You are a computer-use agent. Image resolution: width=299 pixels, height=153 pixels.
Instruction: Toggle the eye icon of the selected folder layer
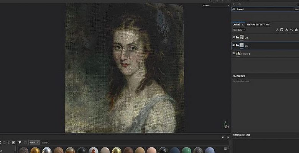[233, 45]
